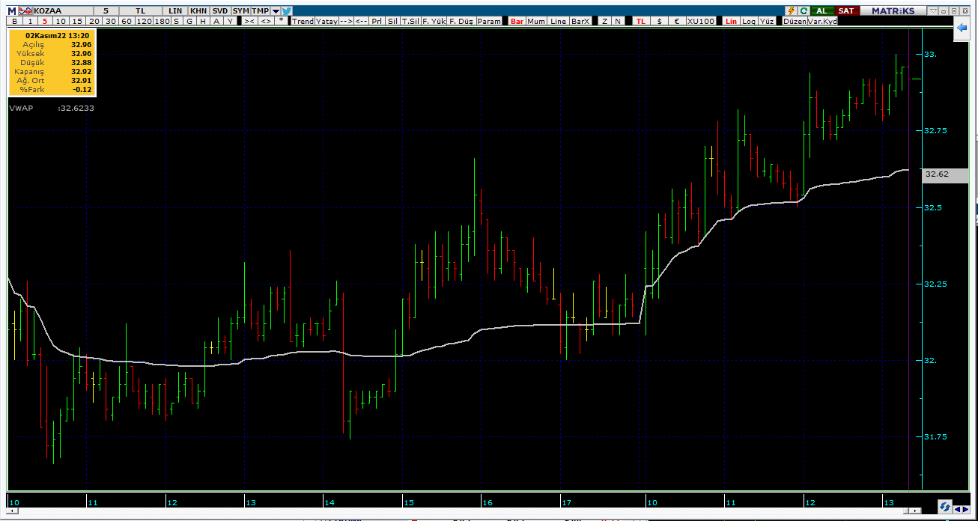Image resolution: width=978 pixels, height=521 pixels.
Task: Click the blue right triangle step-forward button
Action: click(x=966, y=509)
